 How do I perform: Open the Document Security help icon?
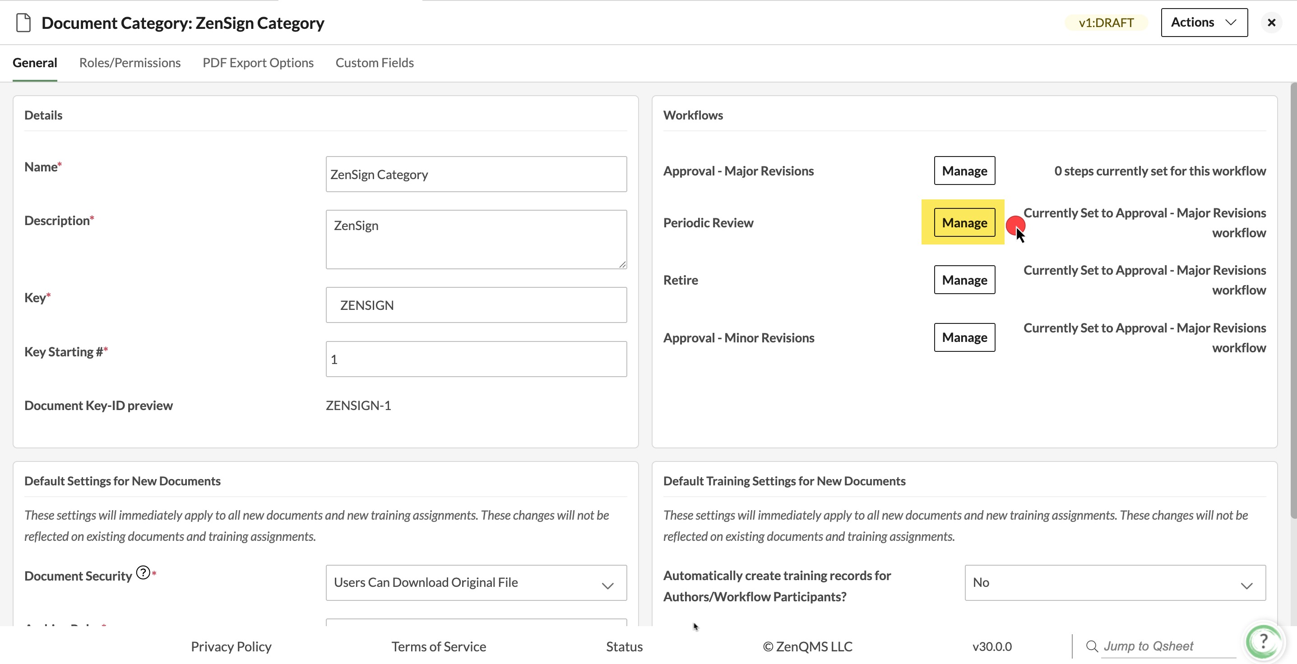coord(143,573)
